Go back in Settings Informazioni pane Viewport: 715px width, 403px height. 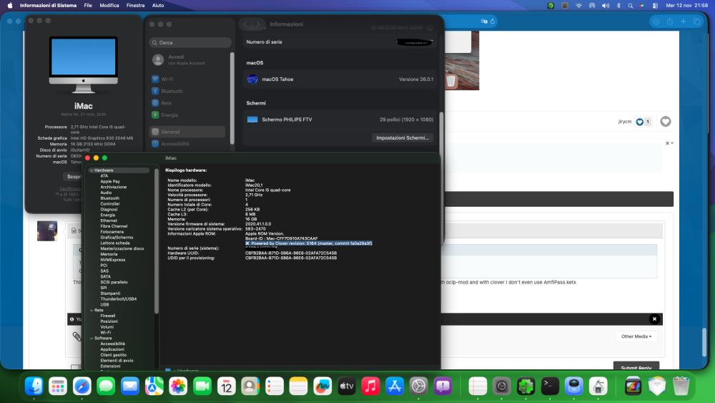pyautogui.click(x=245, y=24)
